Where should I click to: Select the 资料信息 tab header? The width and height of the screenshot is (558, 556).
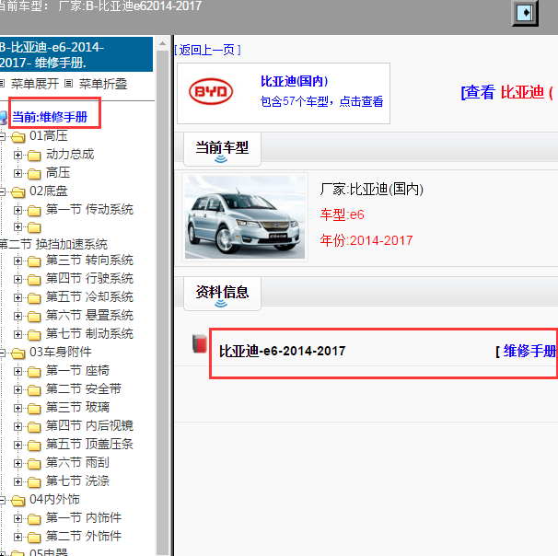point(222,293)
